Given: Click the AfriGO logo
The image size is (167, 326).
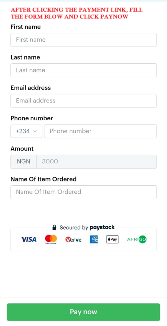Looking at the screenshot, I should [137, 239].
